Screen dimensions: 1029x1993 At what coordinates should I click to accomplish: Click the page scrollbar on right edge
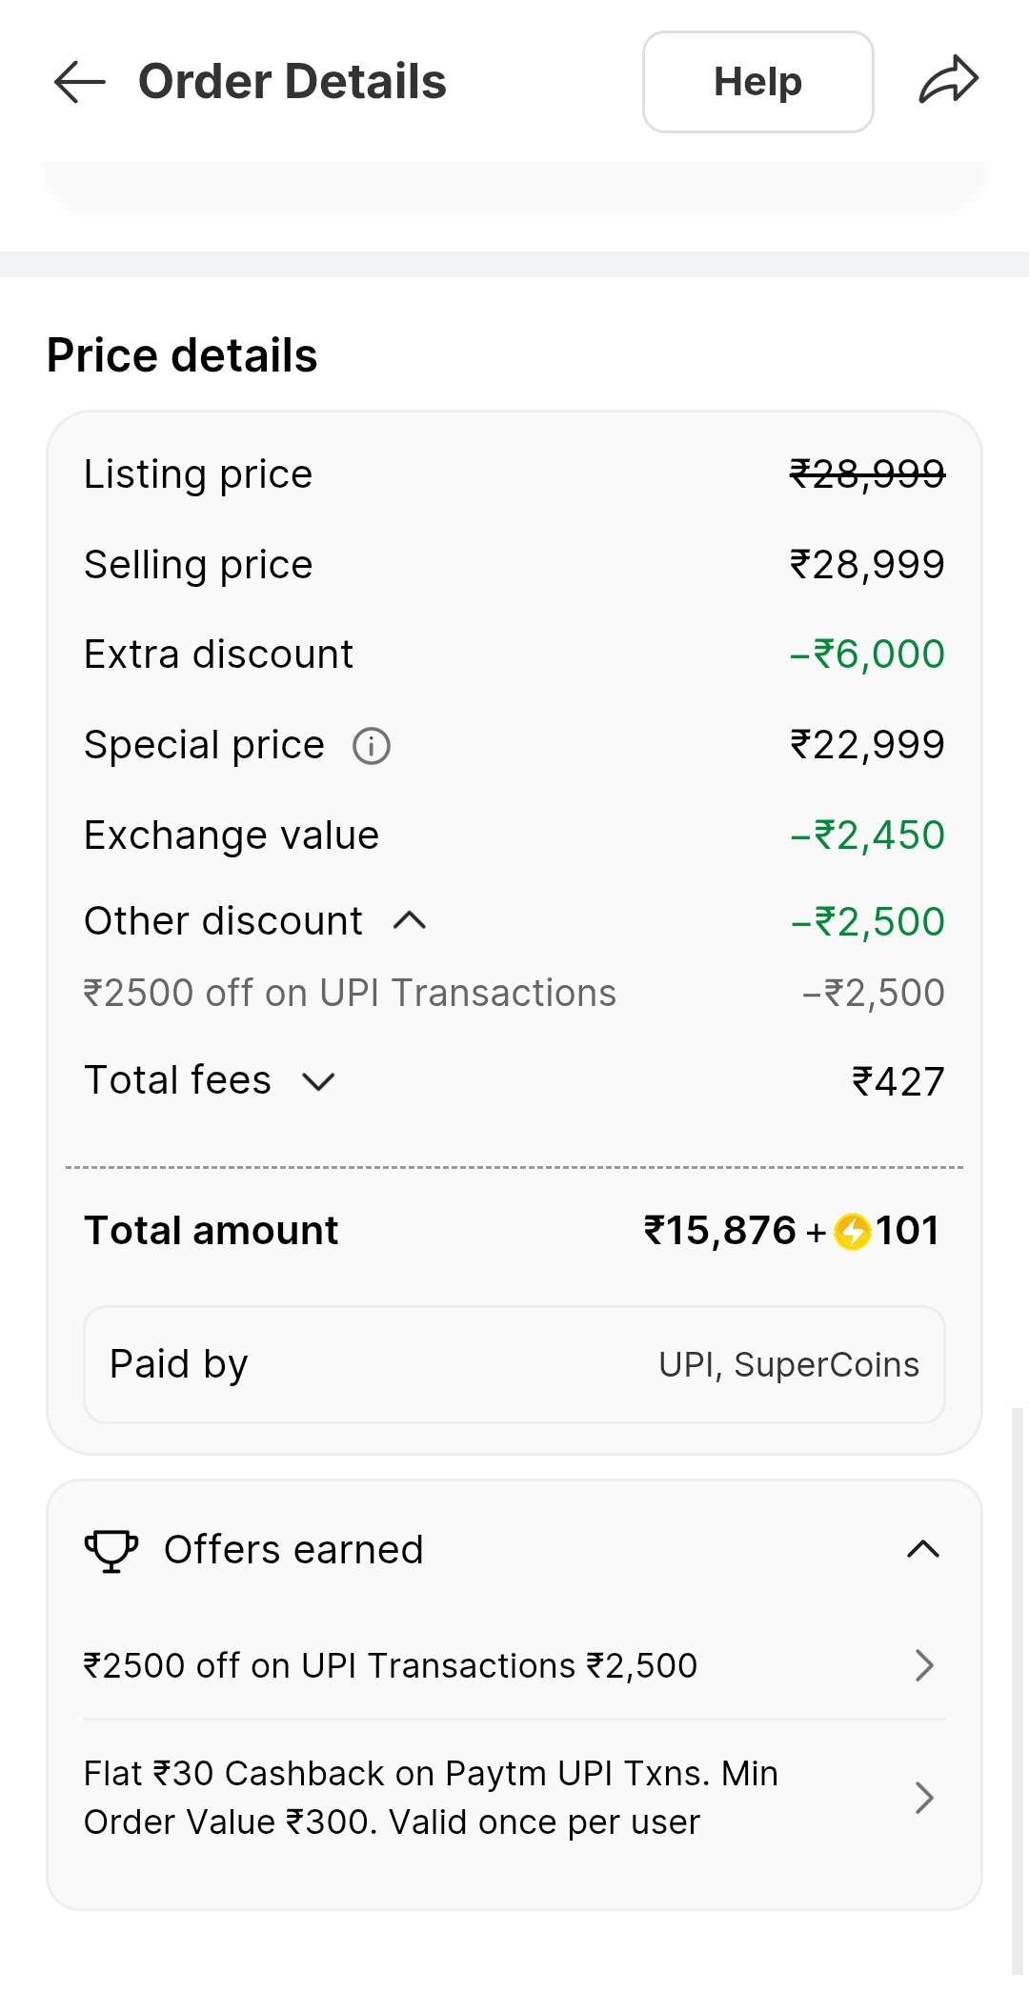pos(1018,1686)
